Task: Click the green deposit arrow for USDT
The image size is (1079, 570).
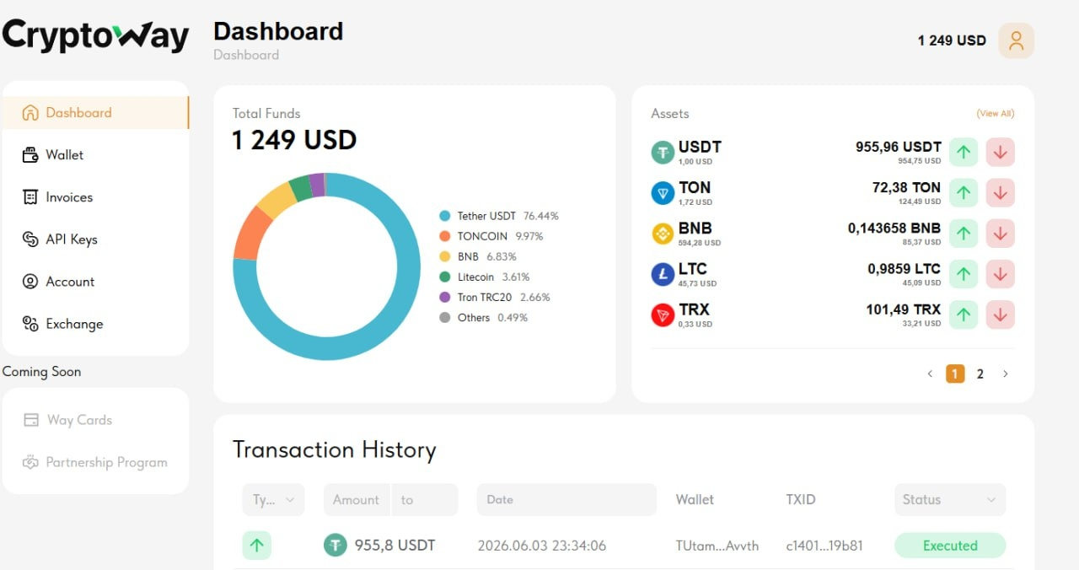Action: [964, 153]
